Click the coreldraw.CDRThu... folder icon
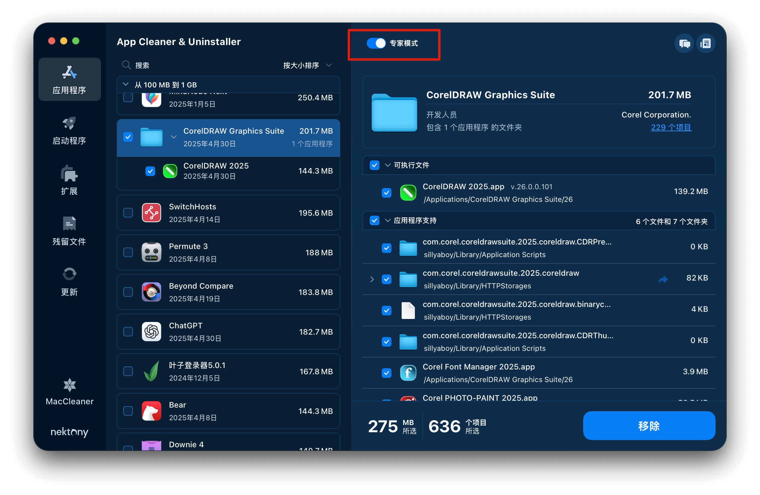This screenshot has width=760, height=495. point(408,342)
